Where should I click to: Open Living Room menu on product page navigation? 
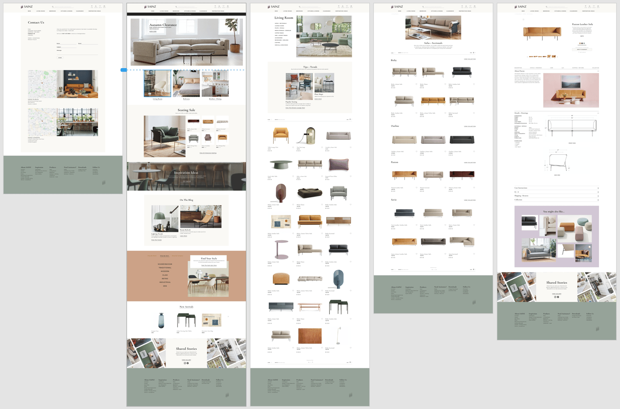pyautogui.click(x=534, y=11)
